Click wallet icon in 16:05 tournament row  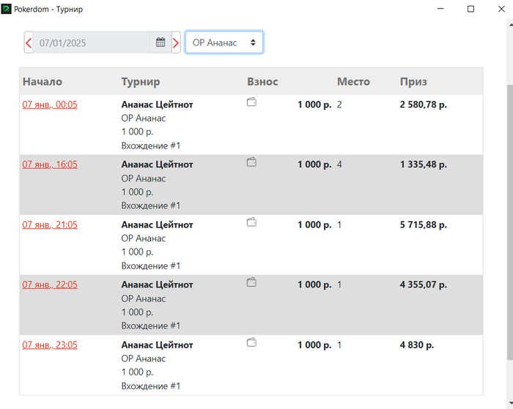(x=251, y=162)
